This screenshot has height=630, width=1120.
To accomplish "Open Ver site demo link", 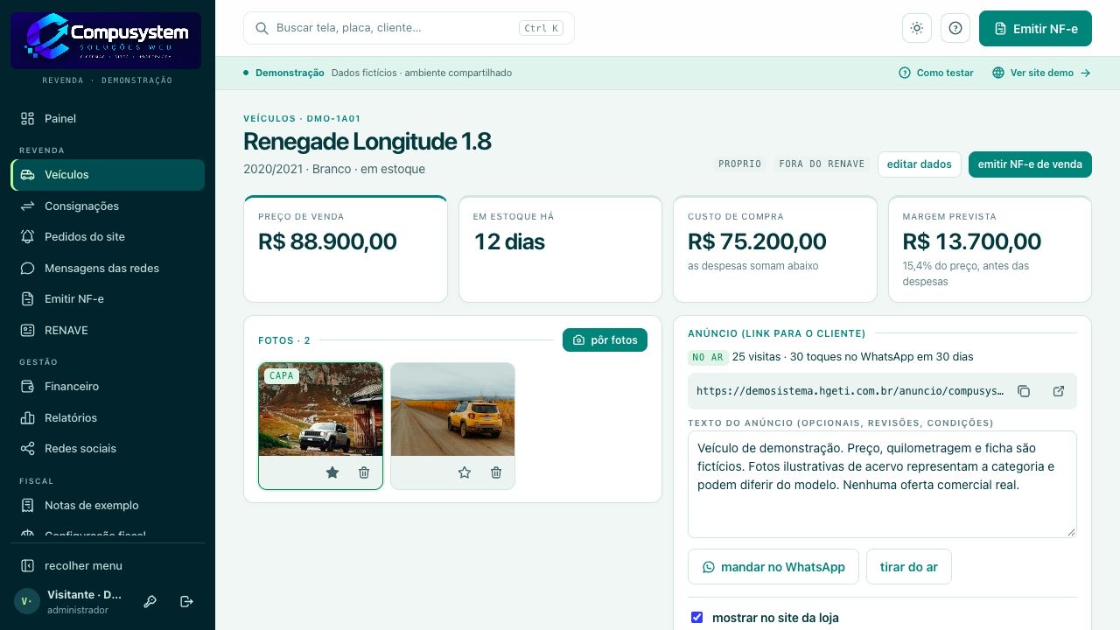I will pos(1041,73).
